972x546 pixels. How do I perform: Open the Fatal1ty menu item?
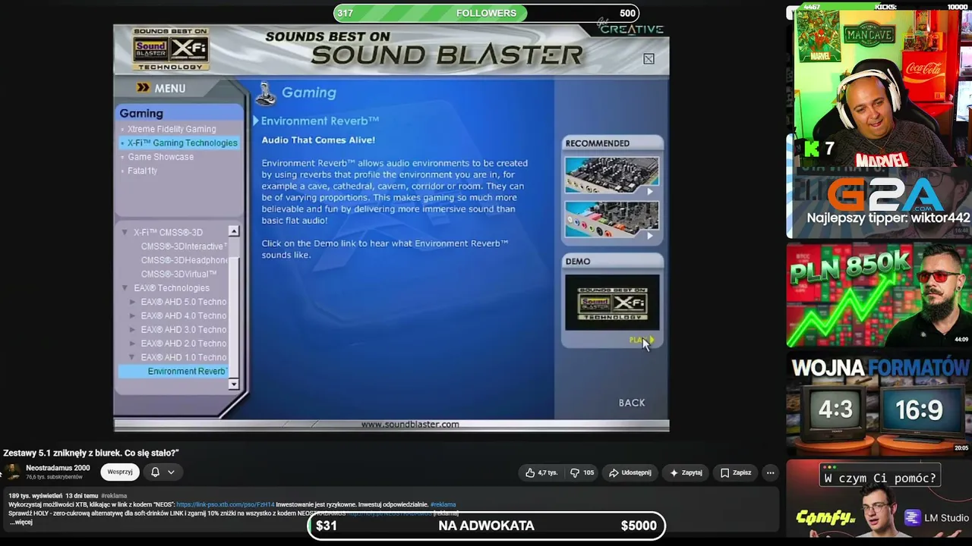coord(142,171)
